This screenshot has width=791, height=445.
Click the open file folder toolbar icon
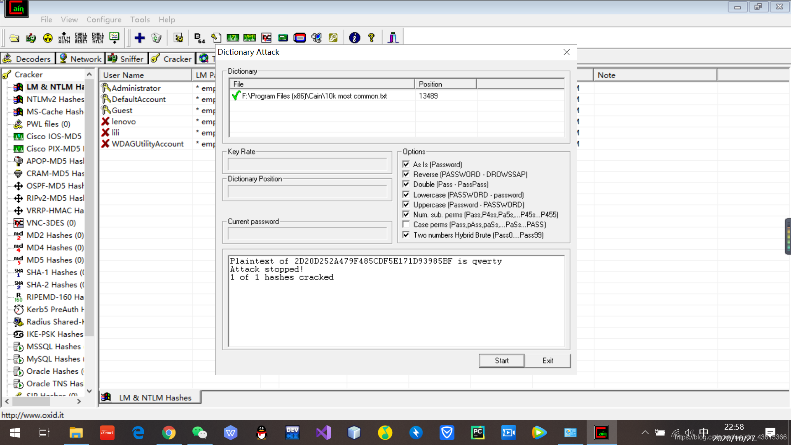[x=14, y=38]
